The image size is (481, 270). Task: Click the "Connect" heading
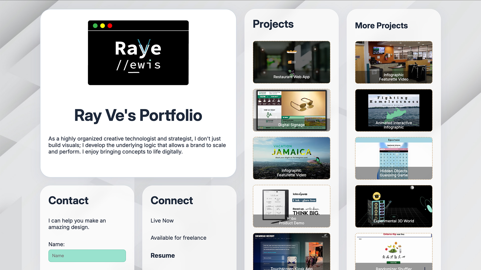172,200
